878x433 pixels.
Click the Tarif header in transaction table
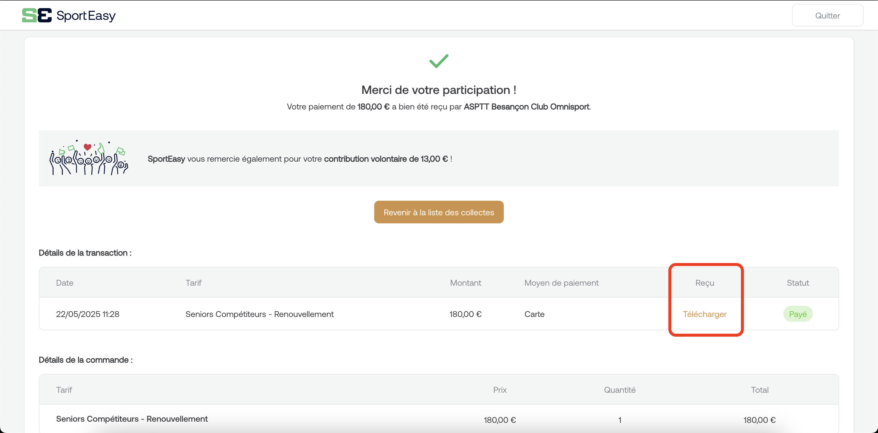(193, 283)
